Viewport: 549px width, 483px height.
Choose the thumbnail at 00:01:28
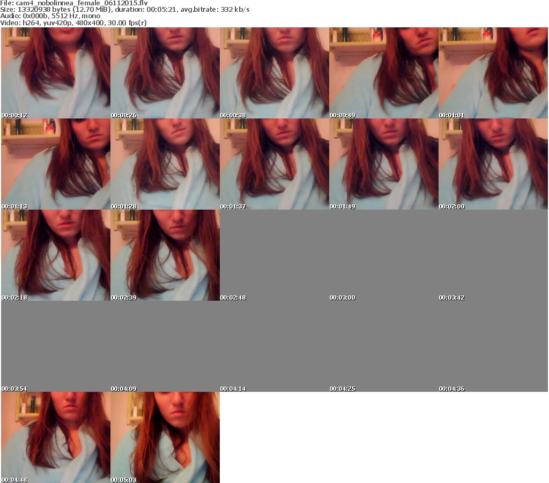[x=165, y=164]
